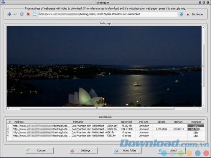Click the Unknown file size of download 2
This screenshot has height=158, width=211.
[x=144, y=129]
